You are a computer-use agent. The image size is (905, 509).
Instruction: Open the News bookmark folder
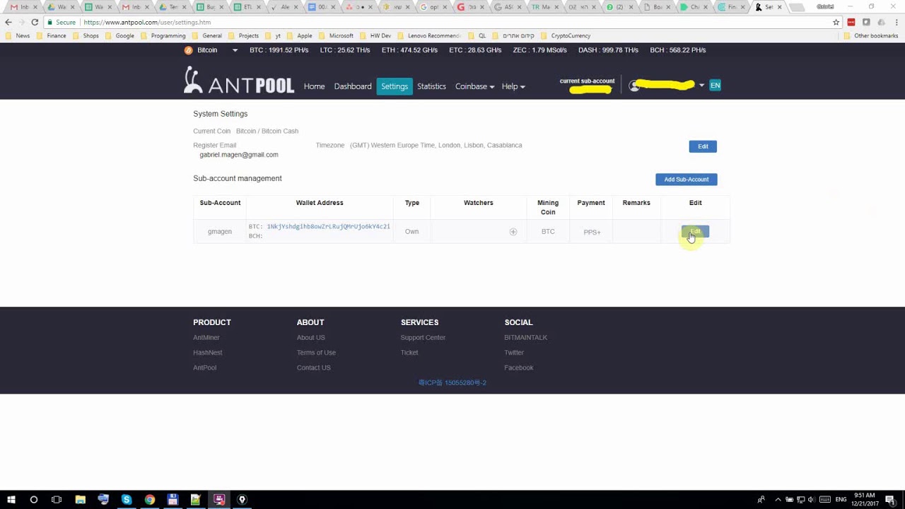(x=18, y=35)
